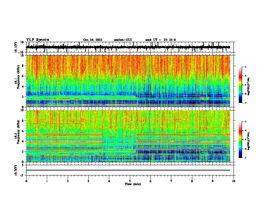Click the ch.1 voltage waveform trace

coord(128,47)
